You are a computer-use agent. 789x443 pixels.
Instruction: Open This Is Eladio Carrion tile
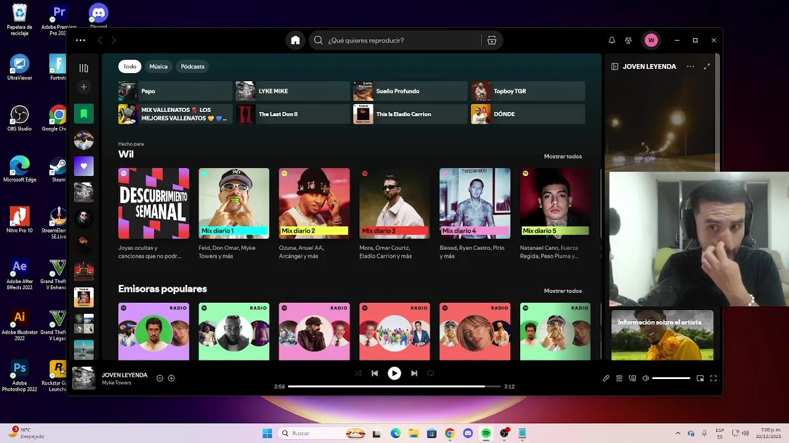coord(411,114)
